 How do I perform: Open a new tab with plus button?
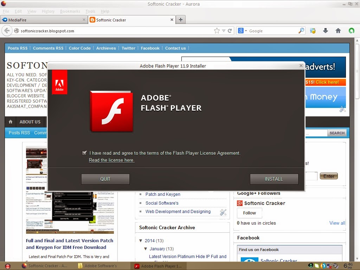click(181, 20)
